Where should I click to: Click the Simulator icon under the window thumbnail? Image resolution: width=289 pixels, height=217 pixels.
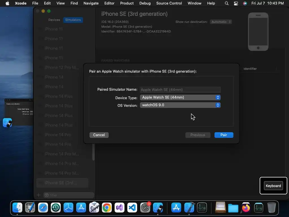click(x=7, y=123)
